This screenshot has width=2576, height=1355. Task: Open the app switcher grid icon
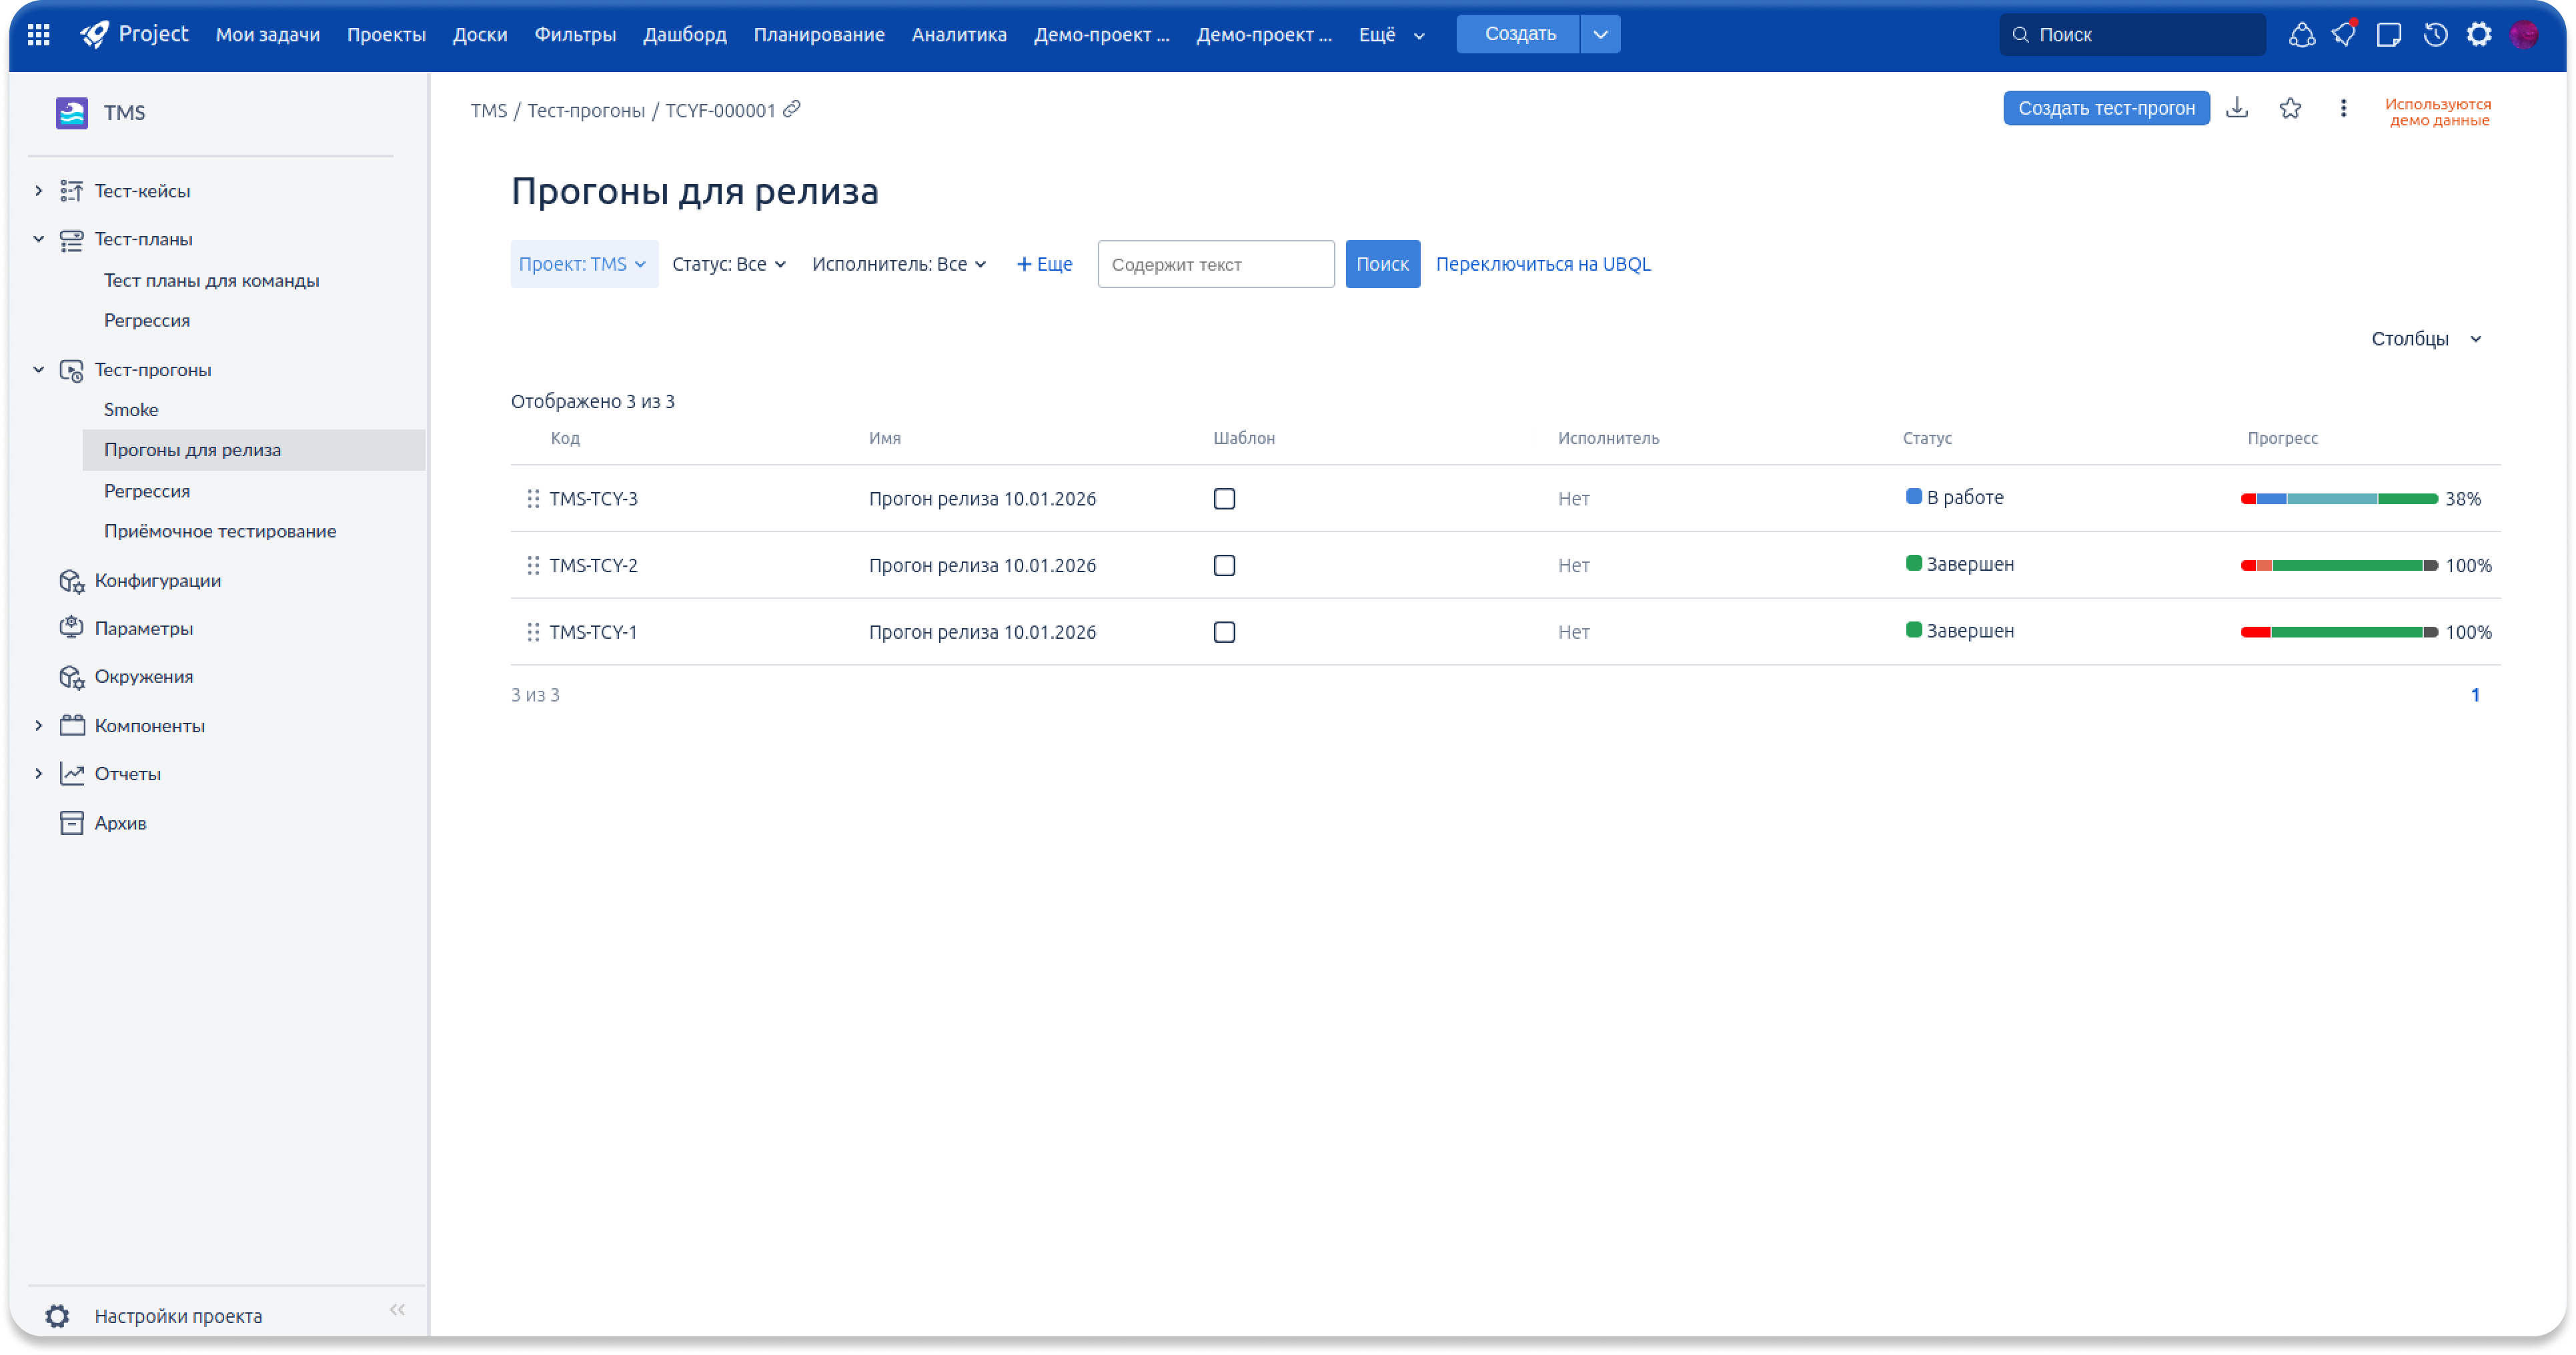click(x=38, y=35)
